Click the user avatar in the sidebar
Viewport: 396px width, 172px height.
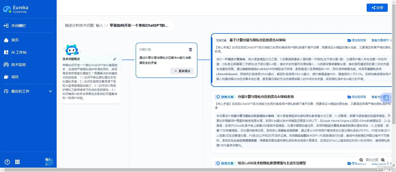point(49,162)
